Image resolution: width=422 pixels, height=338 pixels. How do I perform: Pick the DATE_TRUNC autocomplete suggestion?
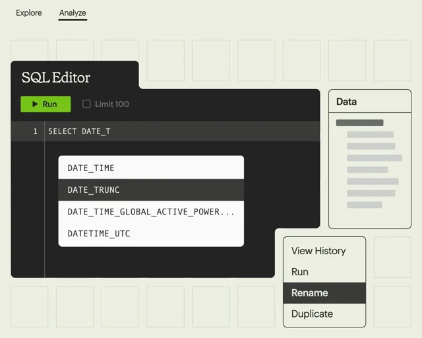(151, 189)
